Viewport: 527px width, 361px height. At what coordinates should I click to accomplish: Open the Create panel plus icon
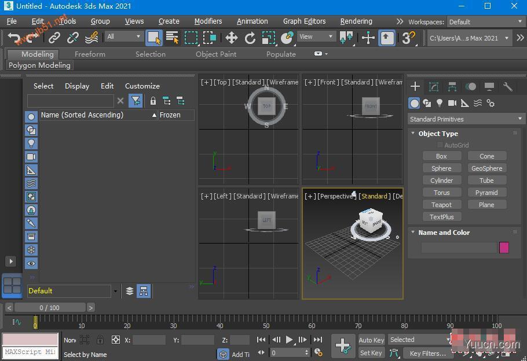point(415,86)
